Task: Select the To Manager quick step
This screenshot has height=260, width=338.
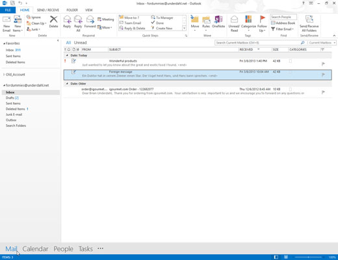Action: (162, 18)
